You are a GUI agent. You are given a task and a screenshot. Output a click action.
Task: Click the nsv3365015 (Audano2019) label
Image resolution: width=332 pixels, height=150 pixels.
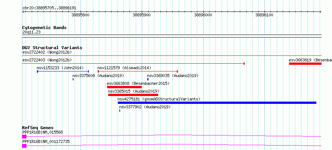pyautogui.click(x=134, y=91)
